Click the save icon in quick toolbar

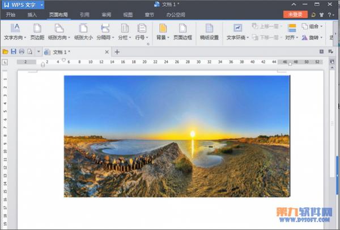point(14,52)
